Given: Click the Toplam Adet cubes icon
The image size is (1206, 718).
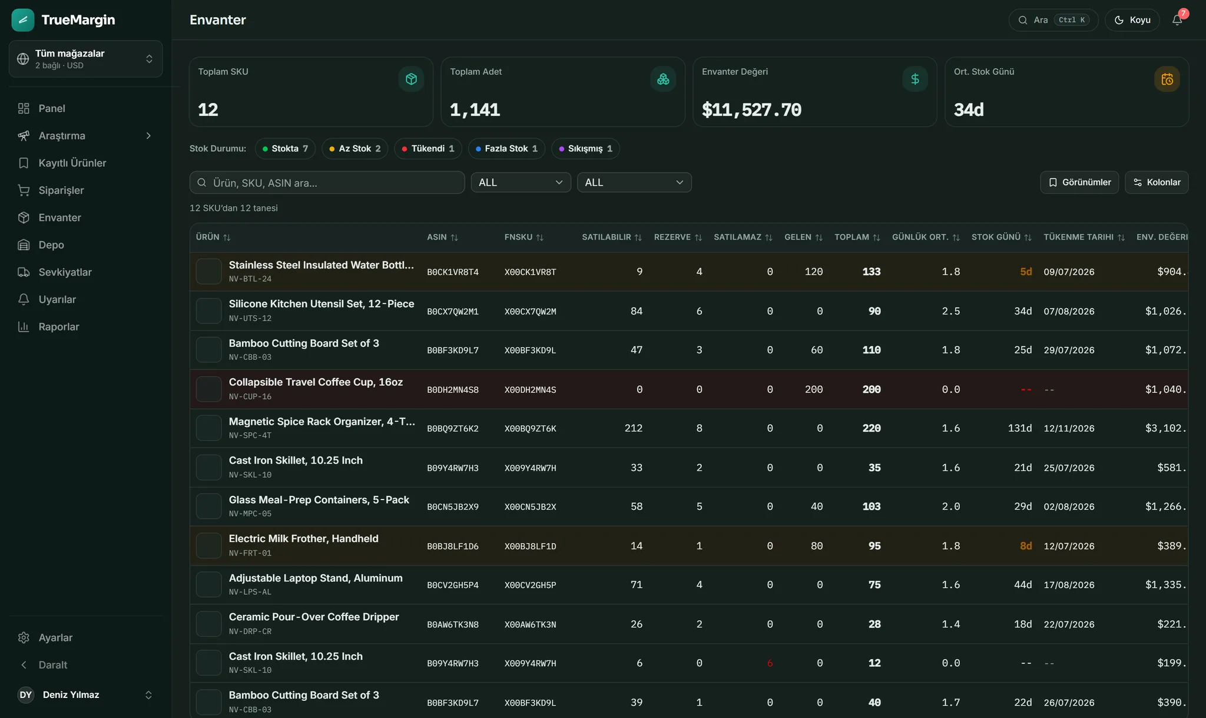Looking at the screenshot, I should coord(663,79).
